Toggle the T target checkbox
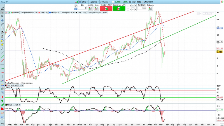Image resolution: width=224 pixels, height=126 pixels. click(128, 6)
